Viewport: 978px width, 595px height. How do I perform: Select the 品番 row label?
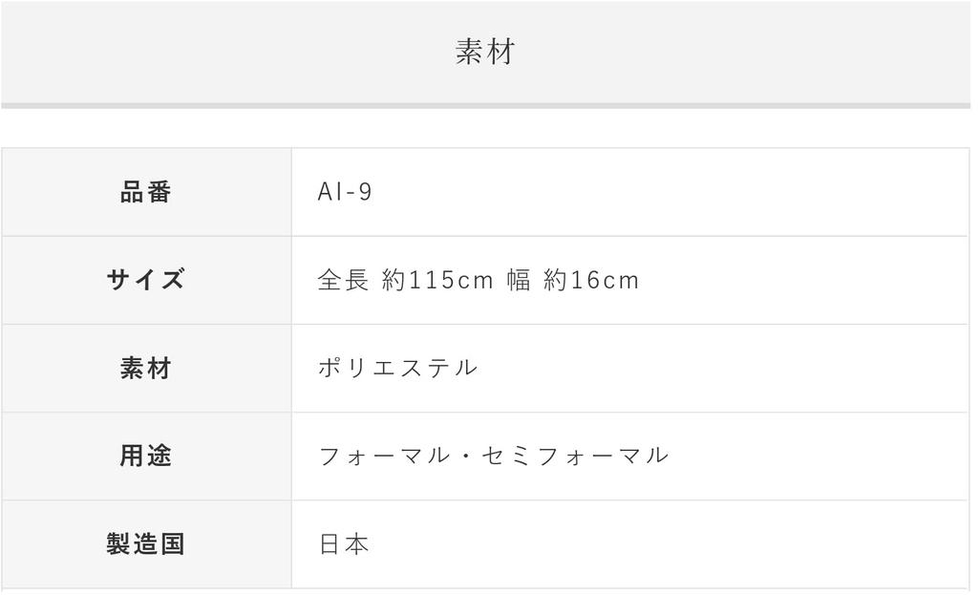[x=146, y=192]
